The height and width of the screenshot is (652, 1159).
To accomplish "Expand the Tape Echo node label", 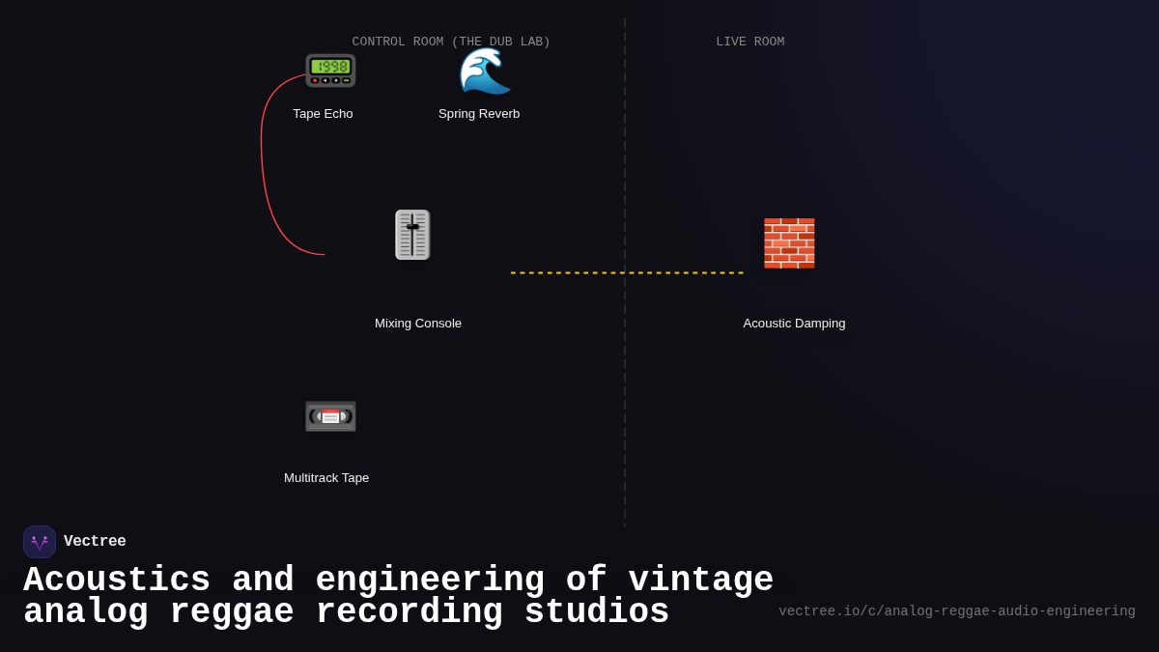I will click(323, 113).
